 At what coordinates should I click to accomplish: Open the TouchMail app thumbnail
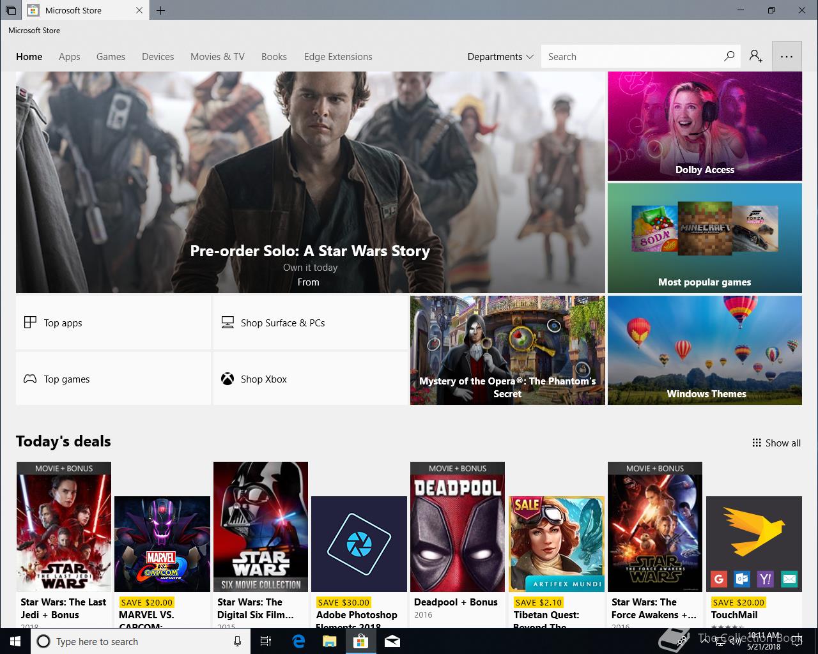(754, 544)
